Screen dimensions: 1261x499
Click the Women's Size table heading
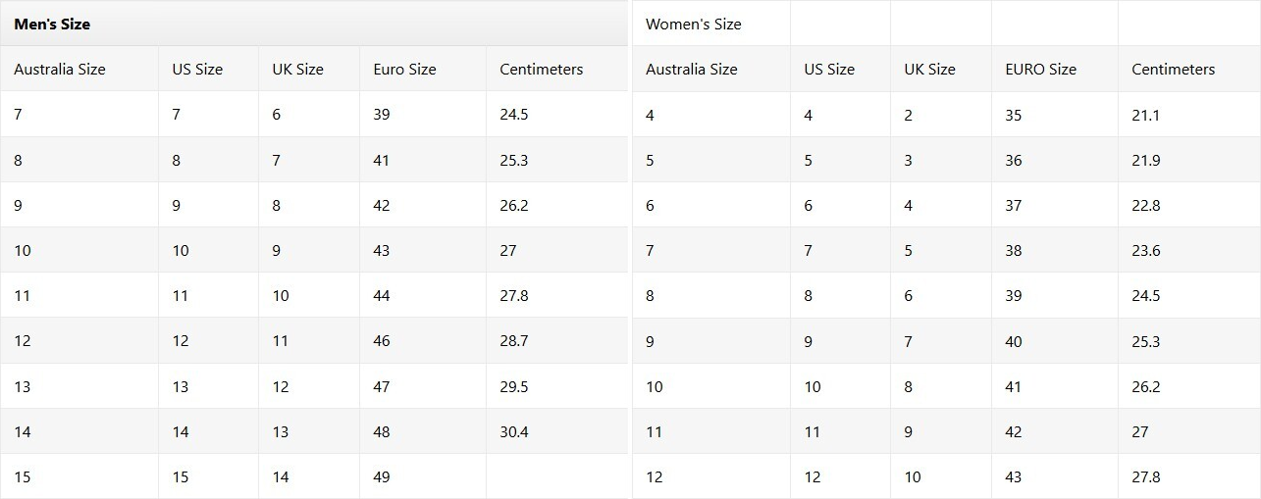pyautogui.click(x=693, y=24)
